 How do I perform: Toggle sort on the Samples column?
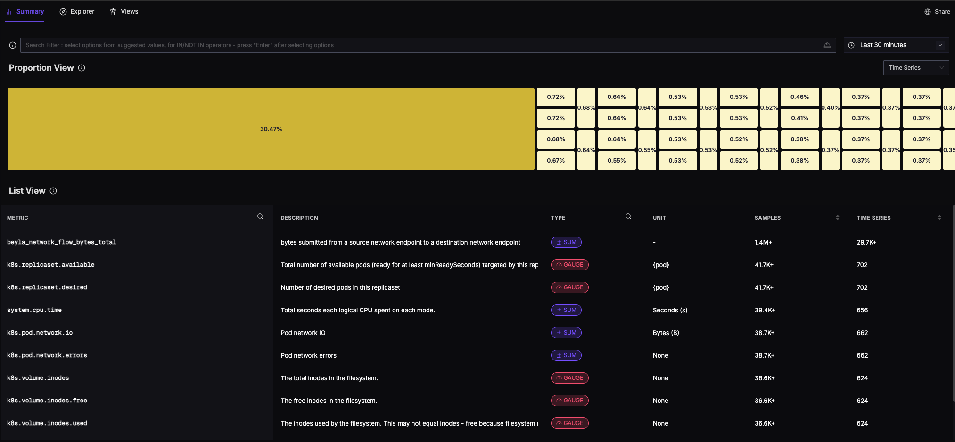837,218
